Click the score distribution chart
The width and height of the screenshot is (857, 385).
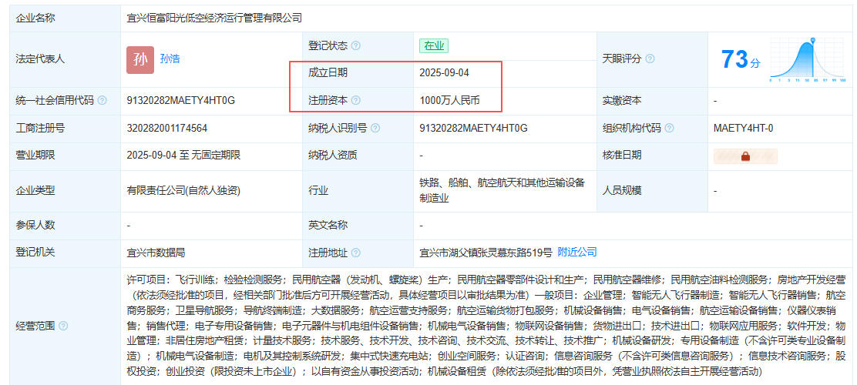point(808,59)
